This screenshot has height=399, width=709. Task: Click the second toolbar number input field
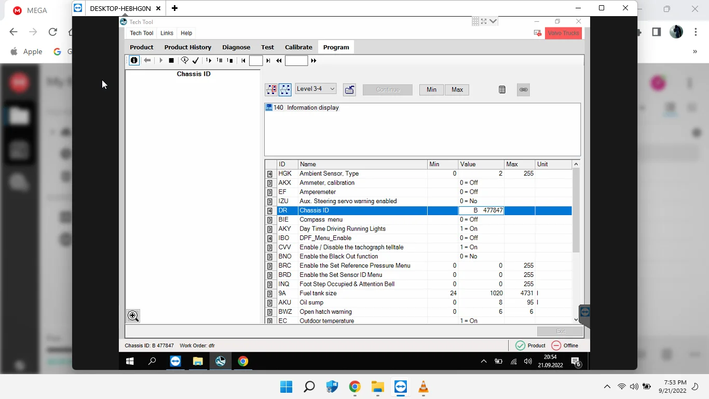(296, 60)
